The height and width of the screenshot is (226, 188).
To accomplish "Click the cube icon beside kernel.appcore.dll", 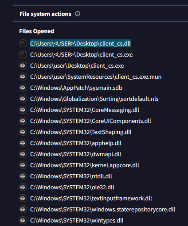I will pyautogui.click(x=23, y=165).
